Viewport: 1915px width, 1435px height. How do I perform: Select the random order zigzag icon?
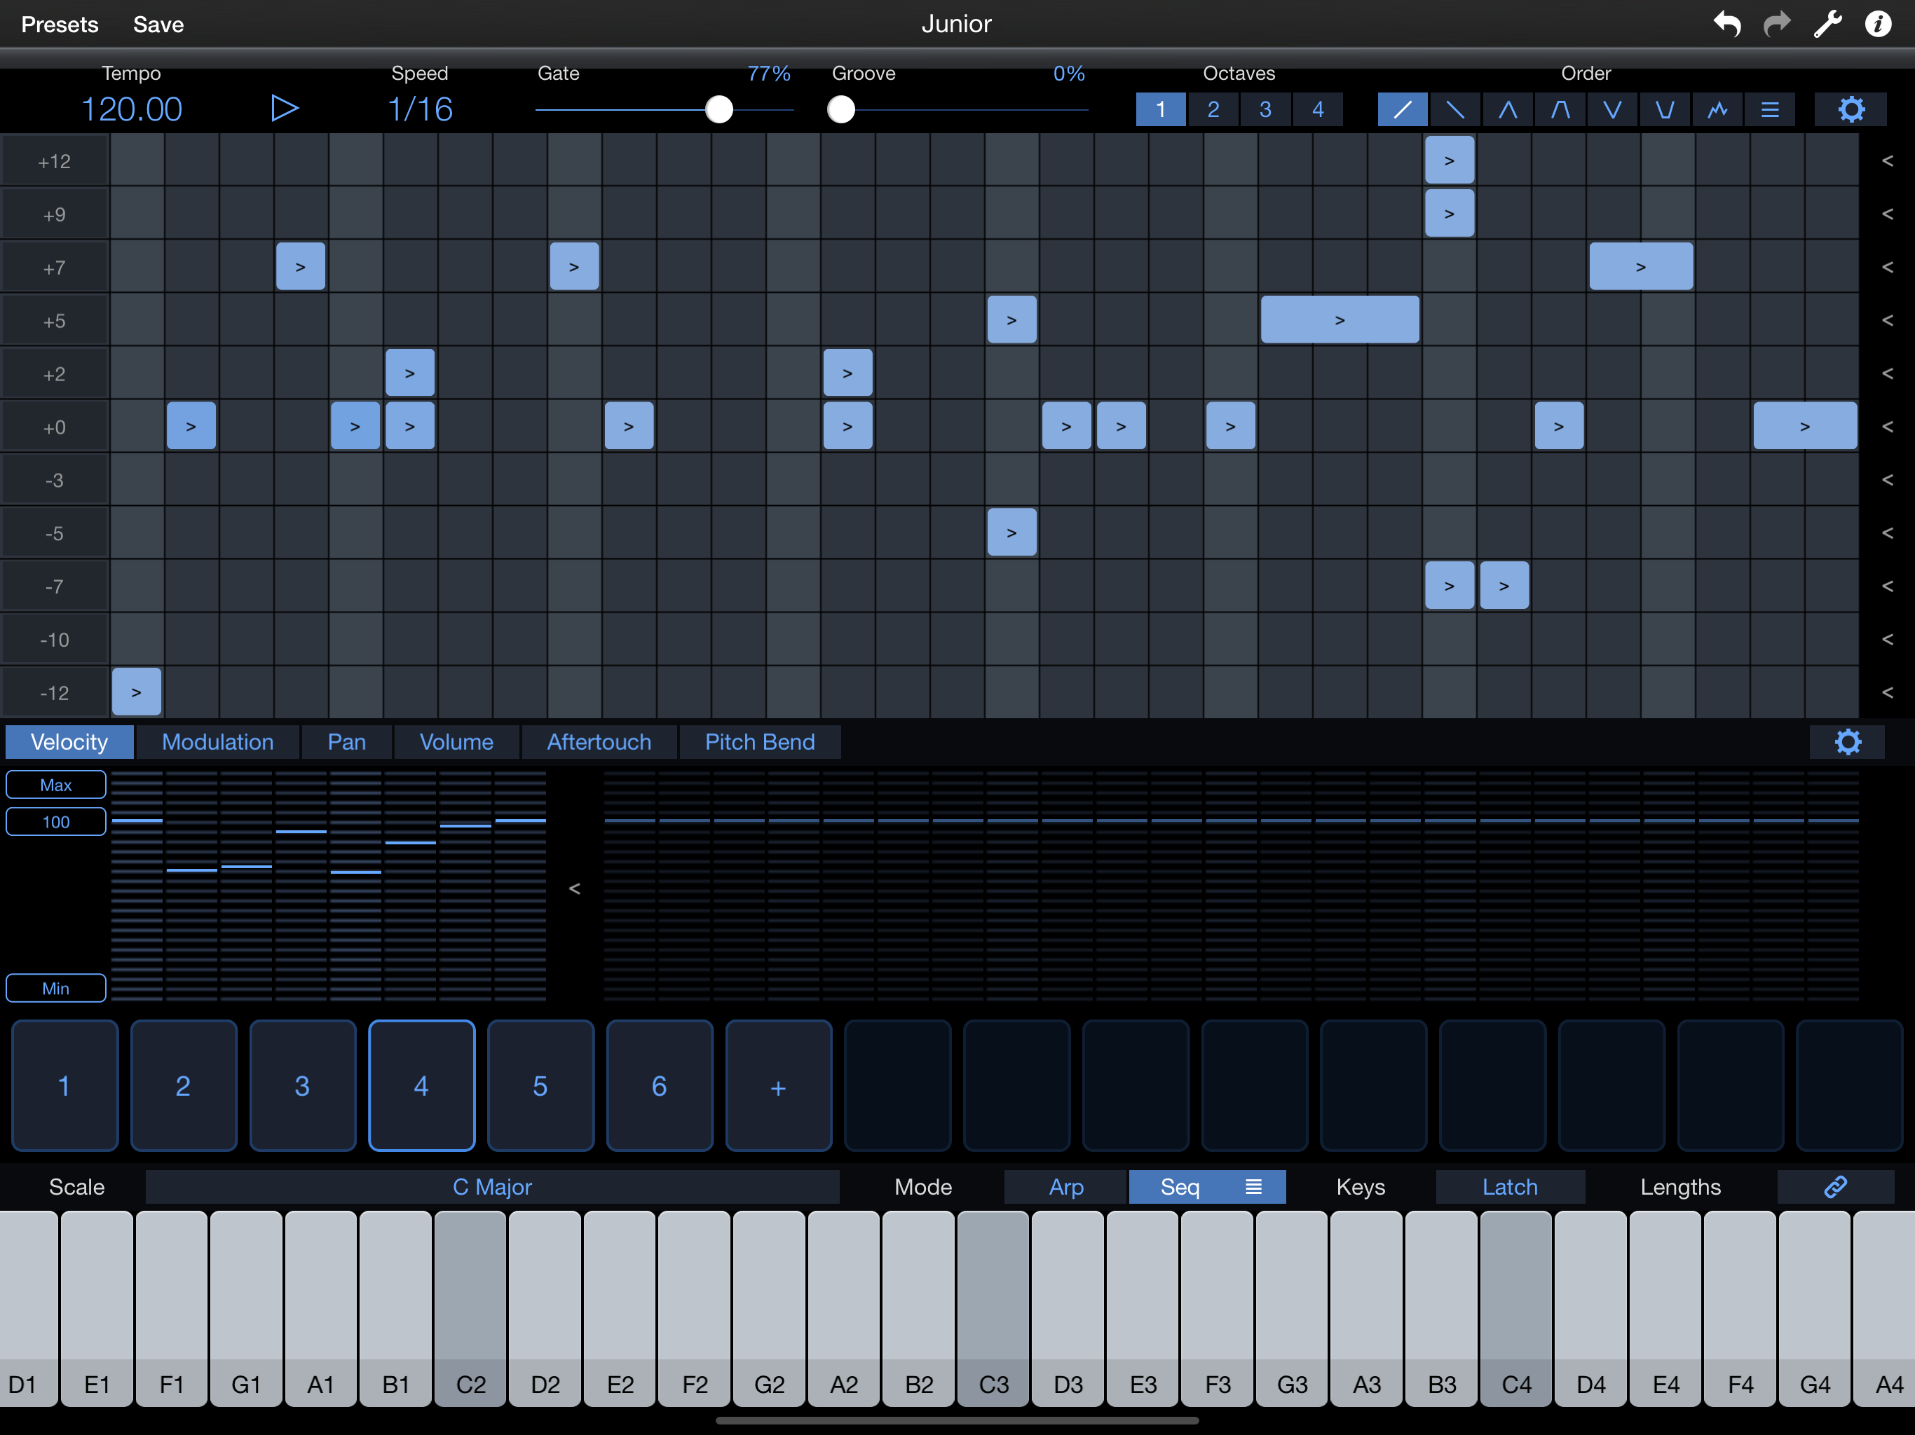pyautogui.click(x=1717, y=110)
